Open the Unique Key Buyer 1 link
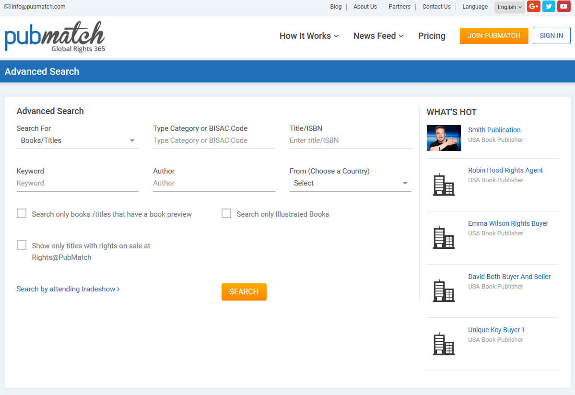This screenshot has height=395, width=575. click(x=496, y=330)
